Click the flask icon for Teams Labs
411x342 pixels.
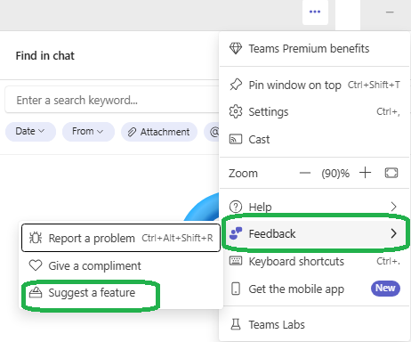tap(236, 324)
